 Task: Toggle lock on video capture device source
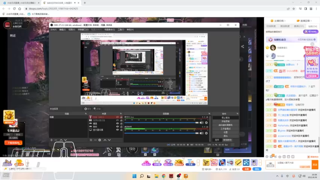coord(121,120)
